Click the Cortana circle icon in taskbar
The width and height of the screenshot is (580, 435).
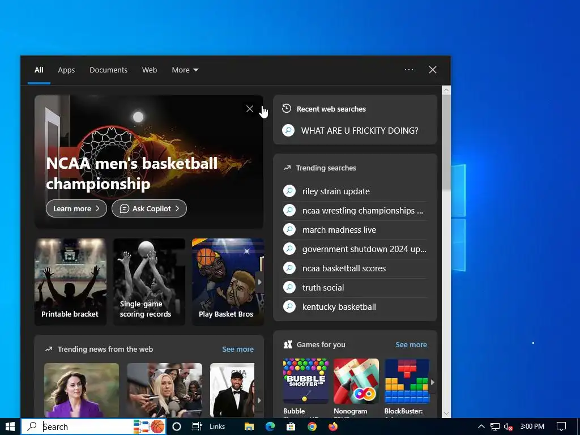pos(177,427)
